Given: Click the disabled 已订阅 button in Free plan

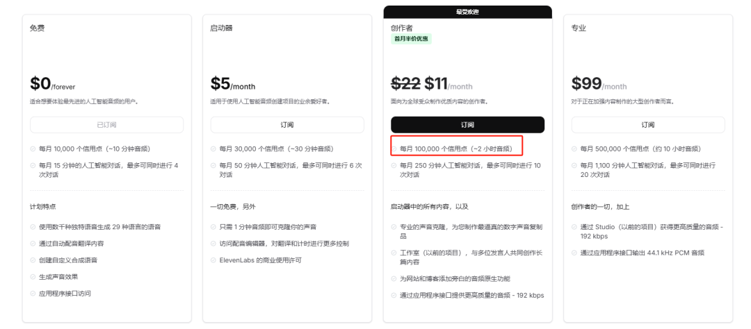Looking at the screenshot, I should (106, 125).
